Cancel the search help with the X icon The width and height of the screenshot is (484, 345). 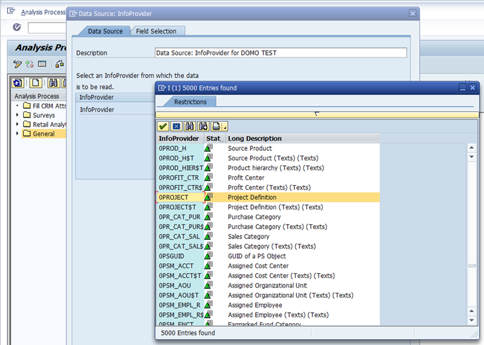(x=176, y=126)
